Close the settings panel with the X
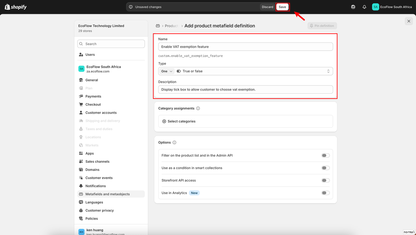The image size is (416, 235). tap(409, 21)
